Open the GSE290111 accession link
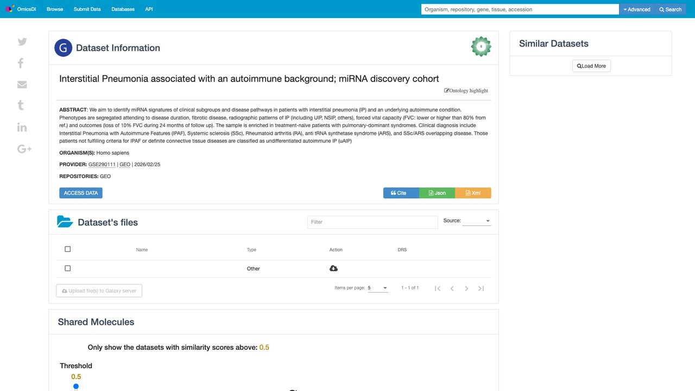The image size is (695, 391). click(102, 165)
